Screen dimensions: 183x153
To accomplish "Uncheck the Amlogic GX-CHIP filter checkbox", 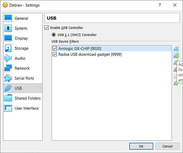I will point(55,48).
